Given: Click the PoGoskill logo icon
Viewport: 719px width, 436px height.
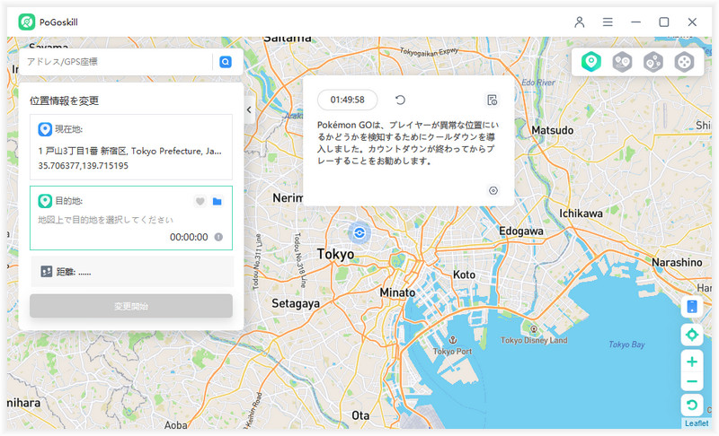Looking at the screenshot, I should click(27, 22).
